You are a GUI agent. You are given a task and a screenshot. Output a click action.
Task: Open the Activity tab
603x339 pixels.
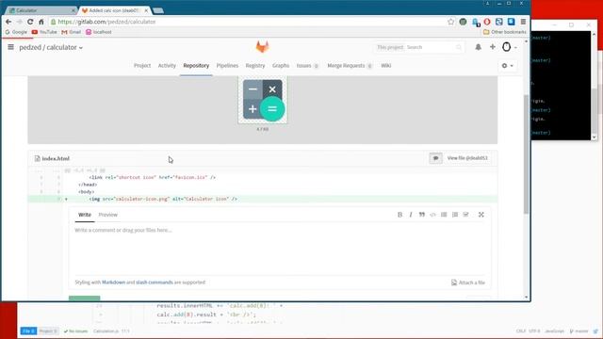[167, 66]
